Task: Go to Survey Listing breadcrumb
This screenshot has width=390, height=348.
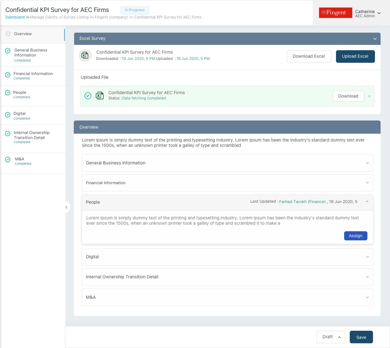Action: pyautogui.click(x=76, y=17)
